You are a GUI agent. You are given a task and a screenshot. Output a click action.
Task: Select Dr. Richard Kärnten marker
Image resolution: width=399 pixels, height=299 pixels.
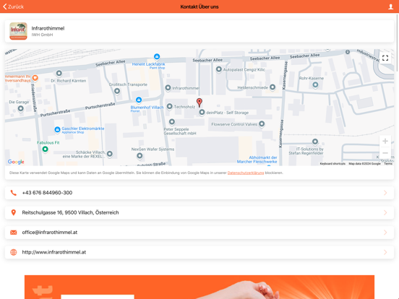(x=59, y=73)
